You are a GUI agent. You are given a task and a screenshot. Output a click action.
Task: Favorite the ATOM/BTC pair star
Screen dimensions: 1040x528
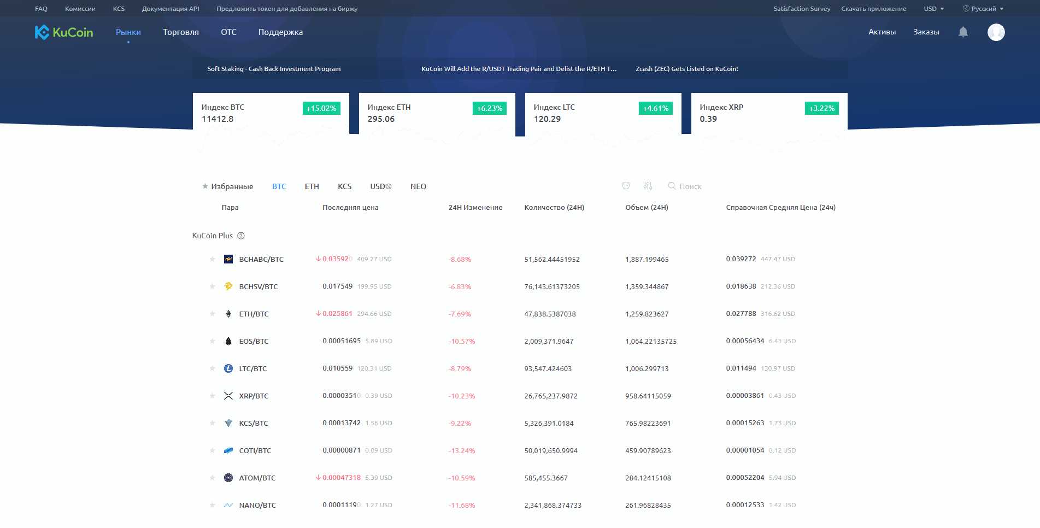212,478
